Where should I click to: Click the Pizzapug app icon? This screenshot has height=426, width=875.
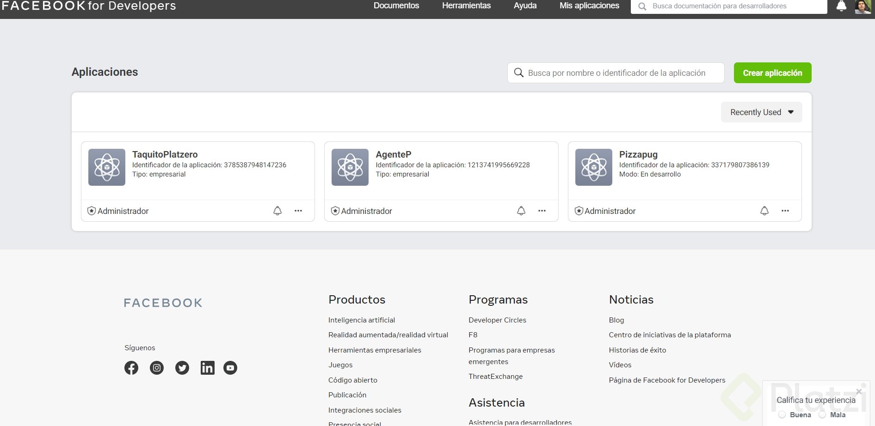[x=594, y=167]
